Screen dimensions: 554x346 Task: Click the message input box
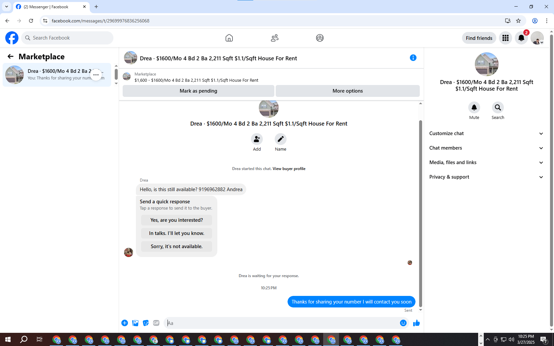point(282,323)
